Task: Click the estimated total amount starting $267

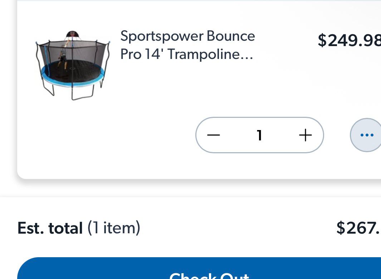Action: [358, 228]
